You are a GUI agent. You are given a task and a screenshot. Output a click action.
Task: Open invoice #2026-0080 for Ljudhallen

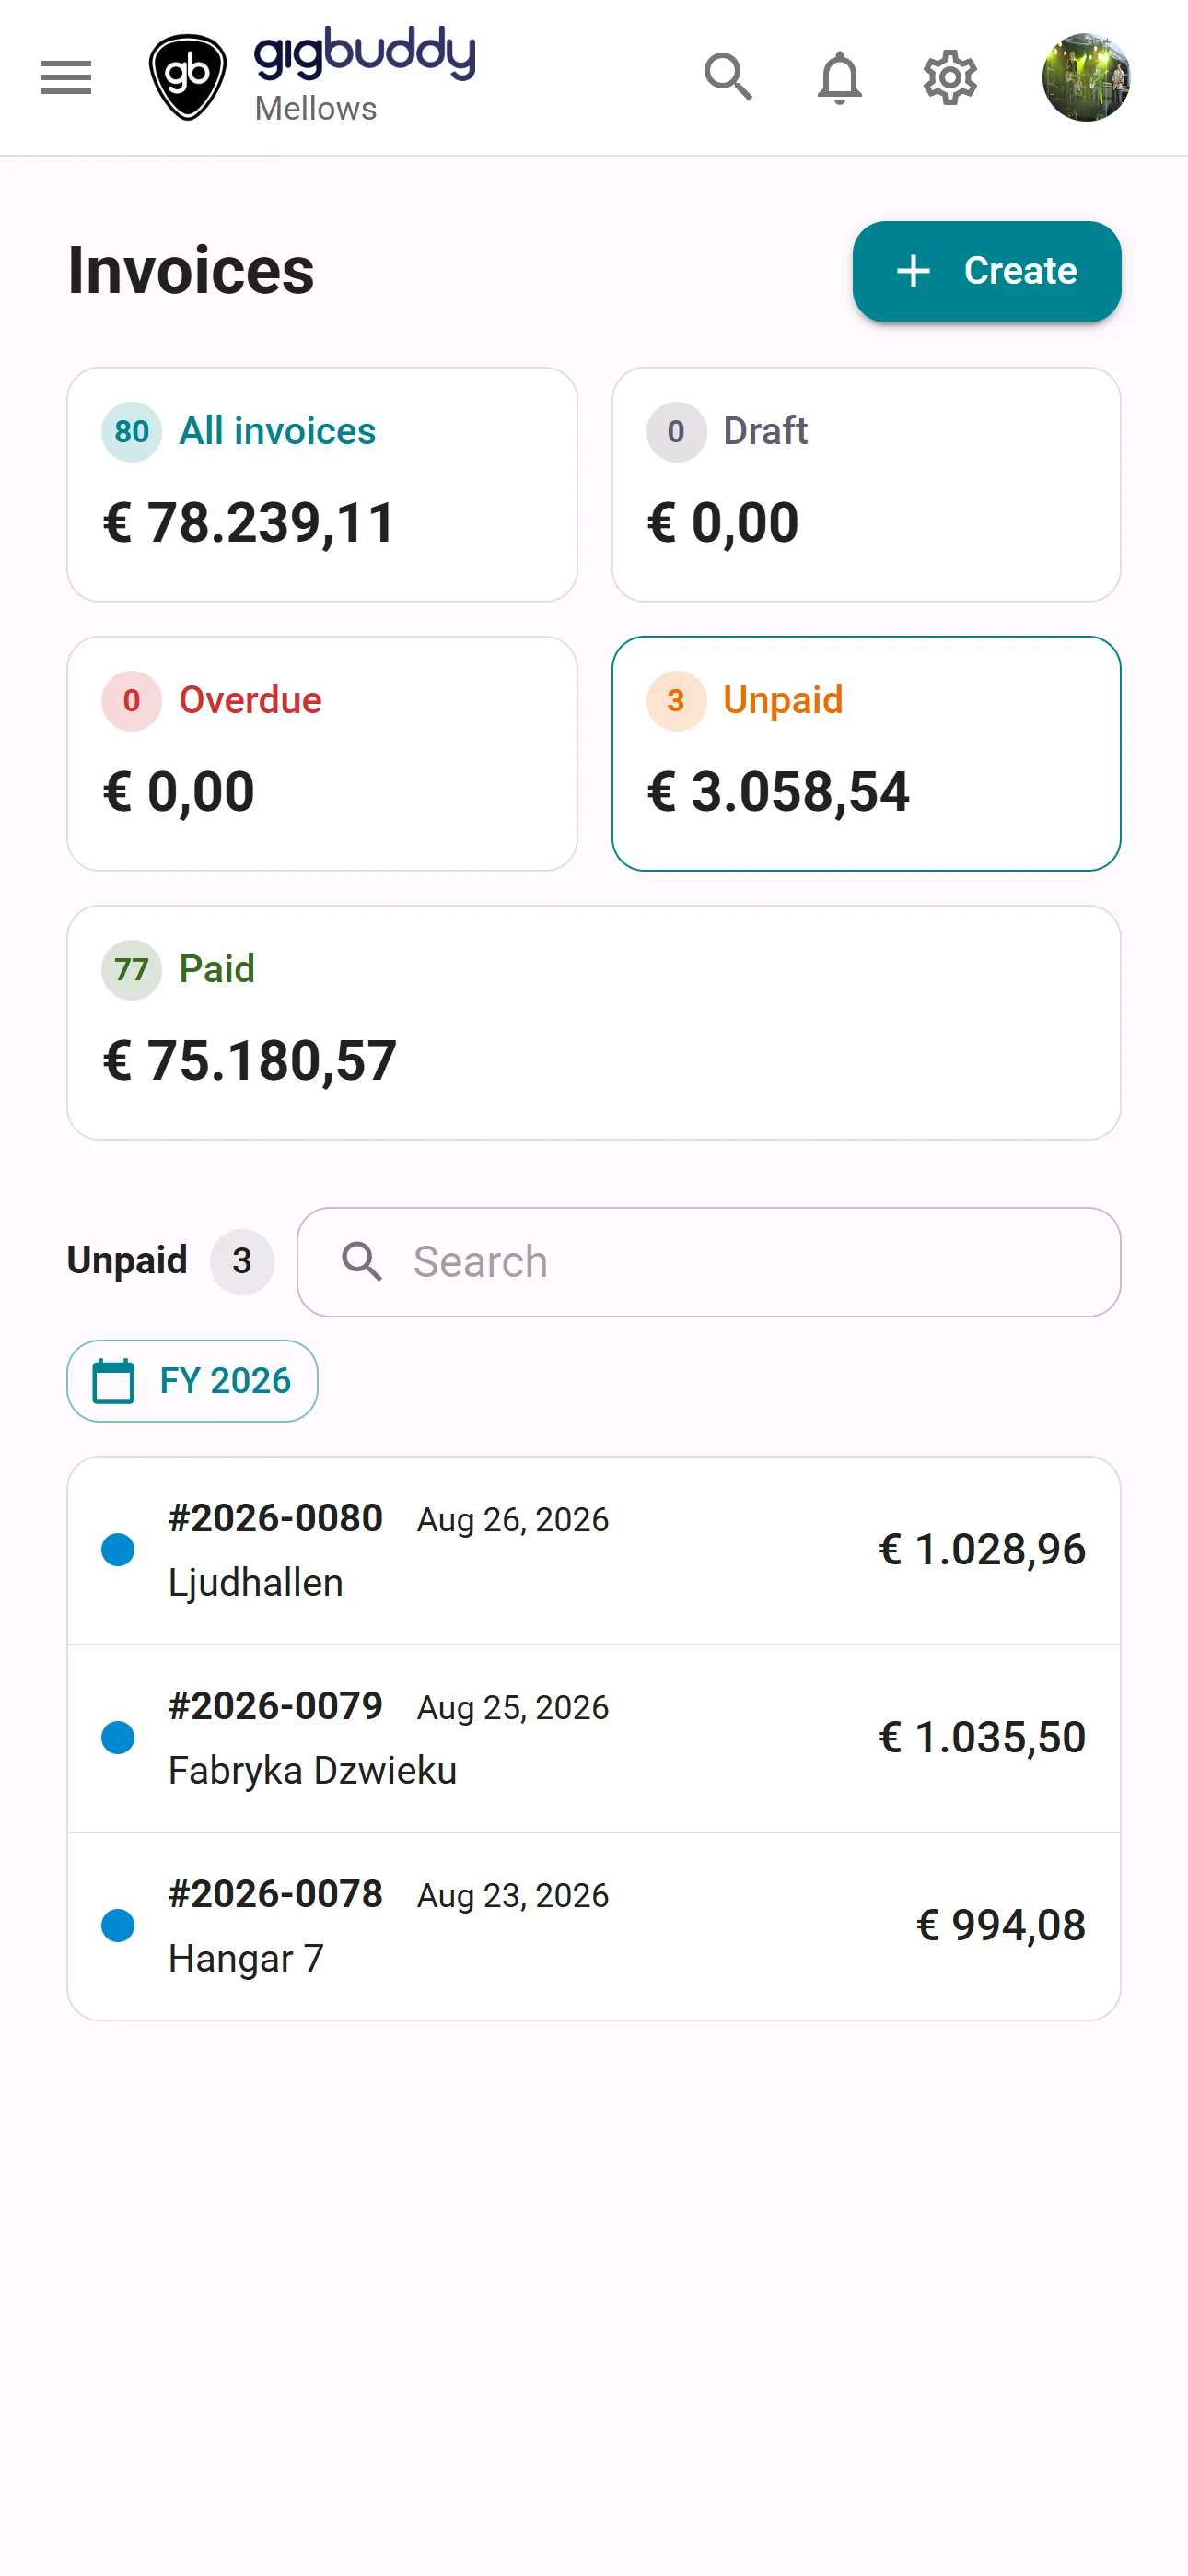point(594,1550)
